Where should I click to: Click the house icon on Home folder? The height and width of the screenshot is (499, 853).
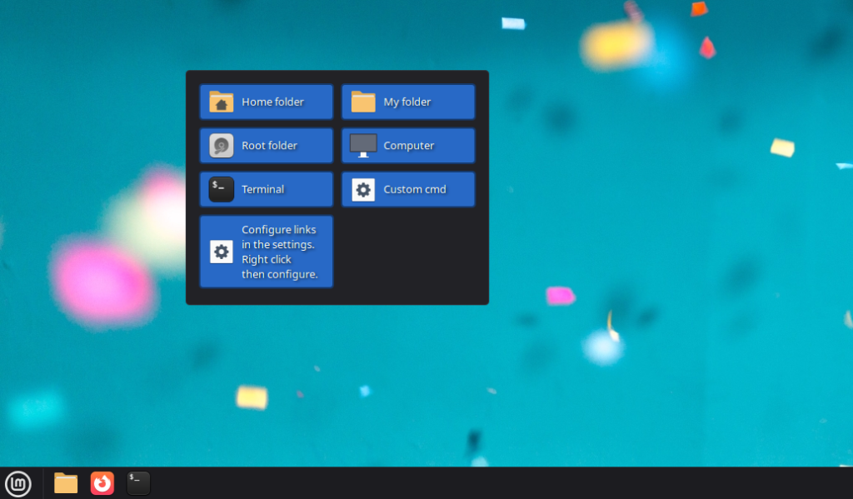pos(221,102)
